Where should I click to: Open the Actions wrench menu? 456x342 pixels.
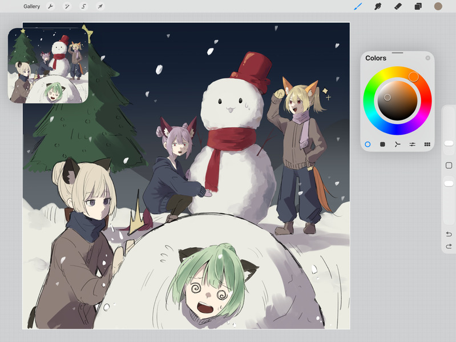(51, 6)
